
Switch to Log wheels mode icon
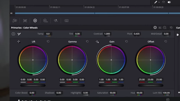click(x=165, y=27)
